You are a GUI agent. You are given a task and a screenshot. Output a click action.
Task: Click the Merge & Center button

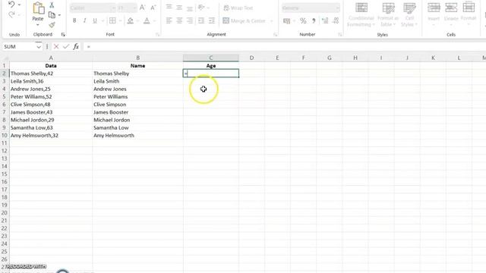(x=245, y=20)
